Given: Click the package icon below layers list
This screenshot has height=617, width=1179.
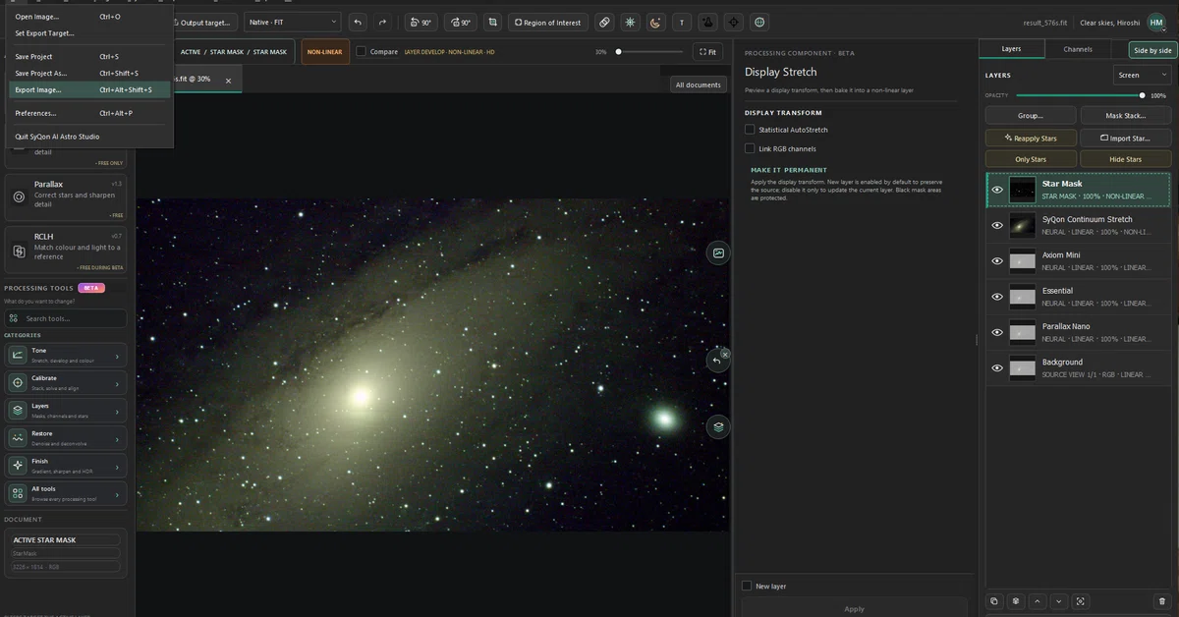Looking at the screenshot, I should pos(1016,601).
